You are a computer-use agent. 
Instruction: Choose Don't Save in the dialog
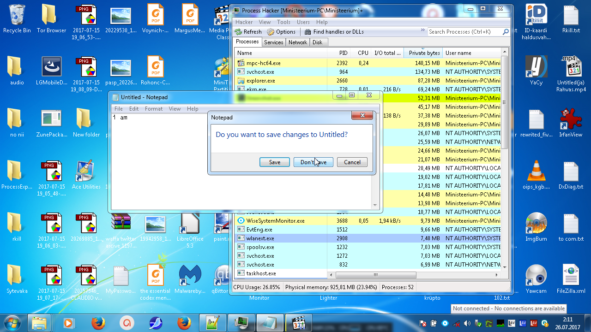(314, 162)
